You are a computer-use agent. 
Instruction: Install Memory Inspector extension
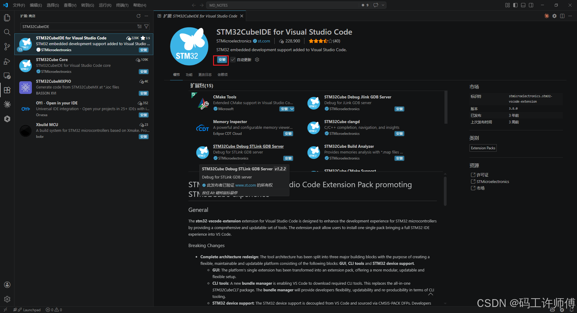pos(288,134)
